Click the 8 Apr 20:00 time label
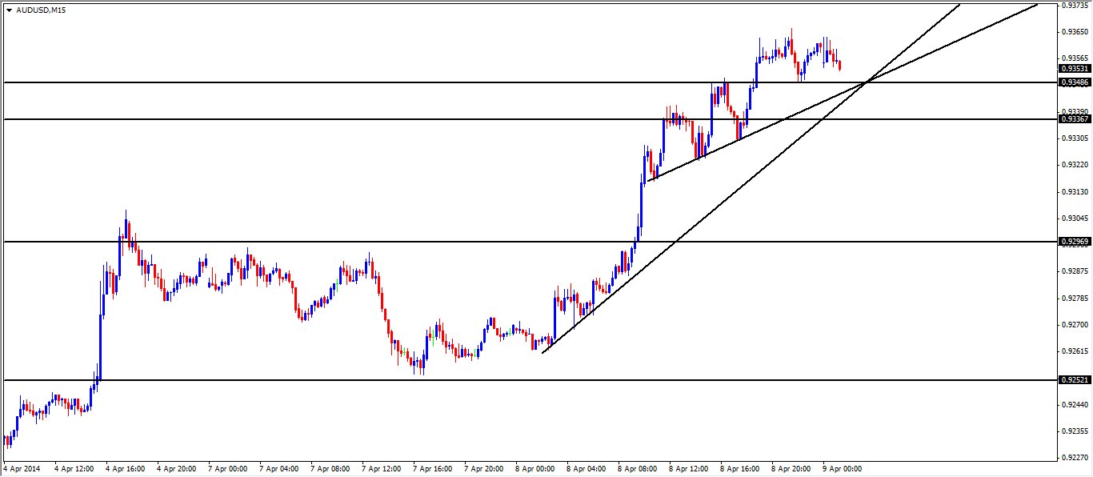This screenshot has height=477, width=1093. (791, 469)
